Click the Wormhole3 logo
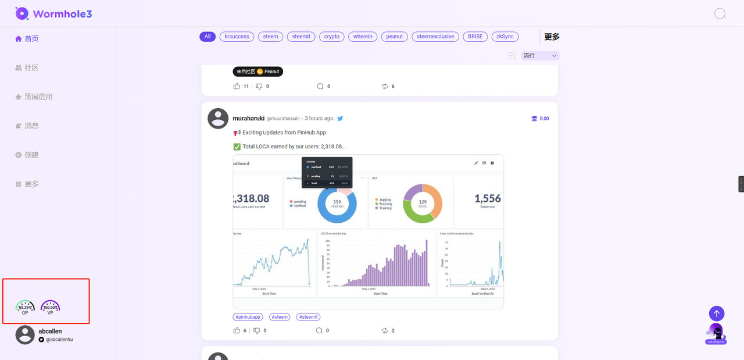The image size is (744, 360). tap(53, 13)
